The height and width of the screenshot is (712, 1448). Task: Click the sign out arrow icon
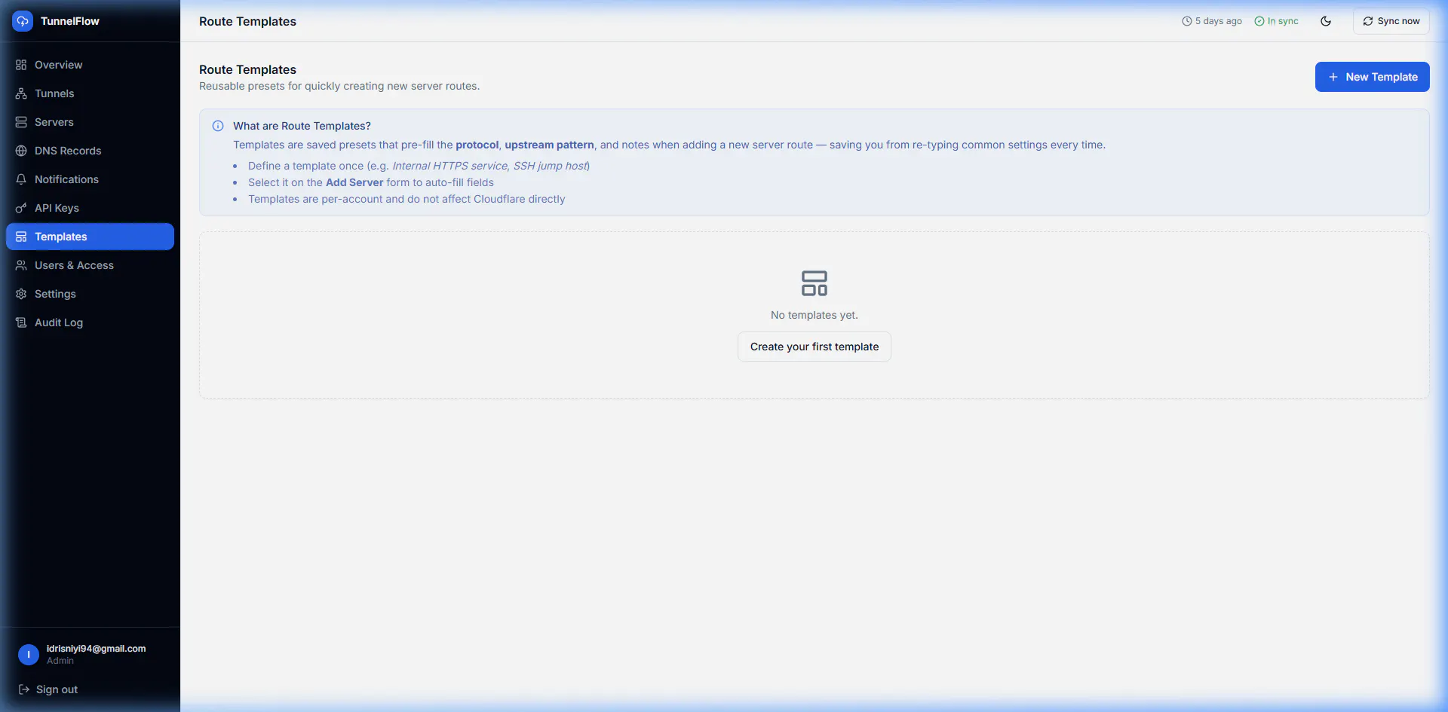coord(24,689)
